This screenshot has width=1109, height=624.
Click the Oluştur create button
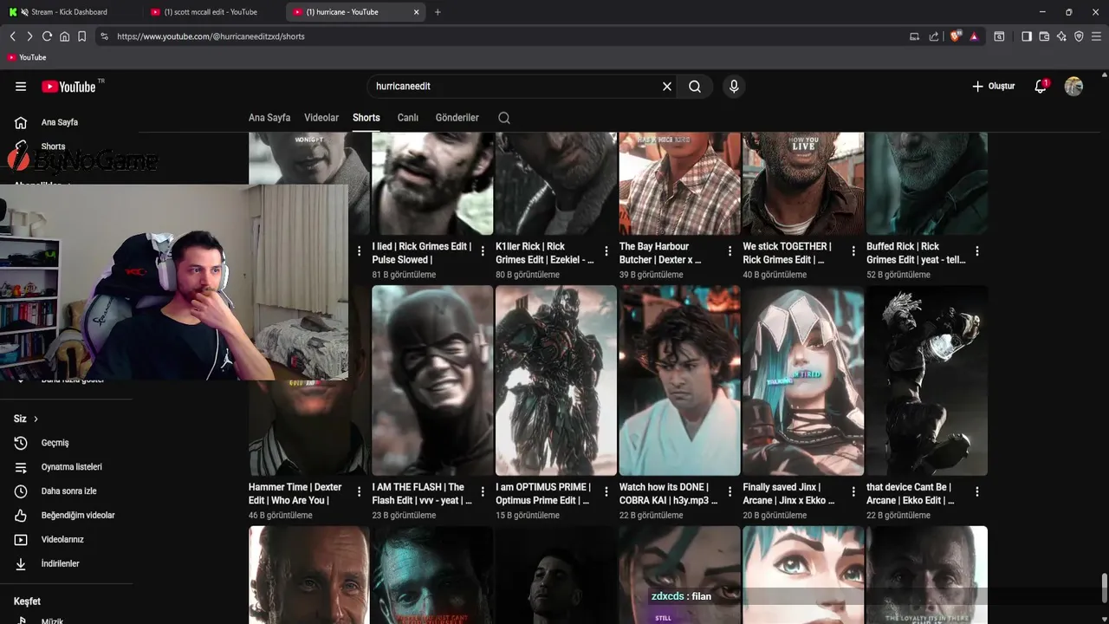click(x=993, y=87)
